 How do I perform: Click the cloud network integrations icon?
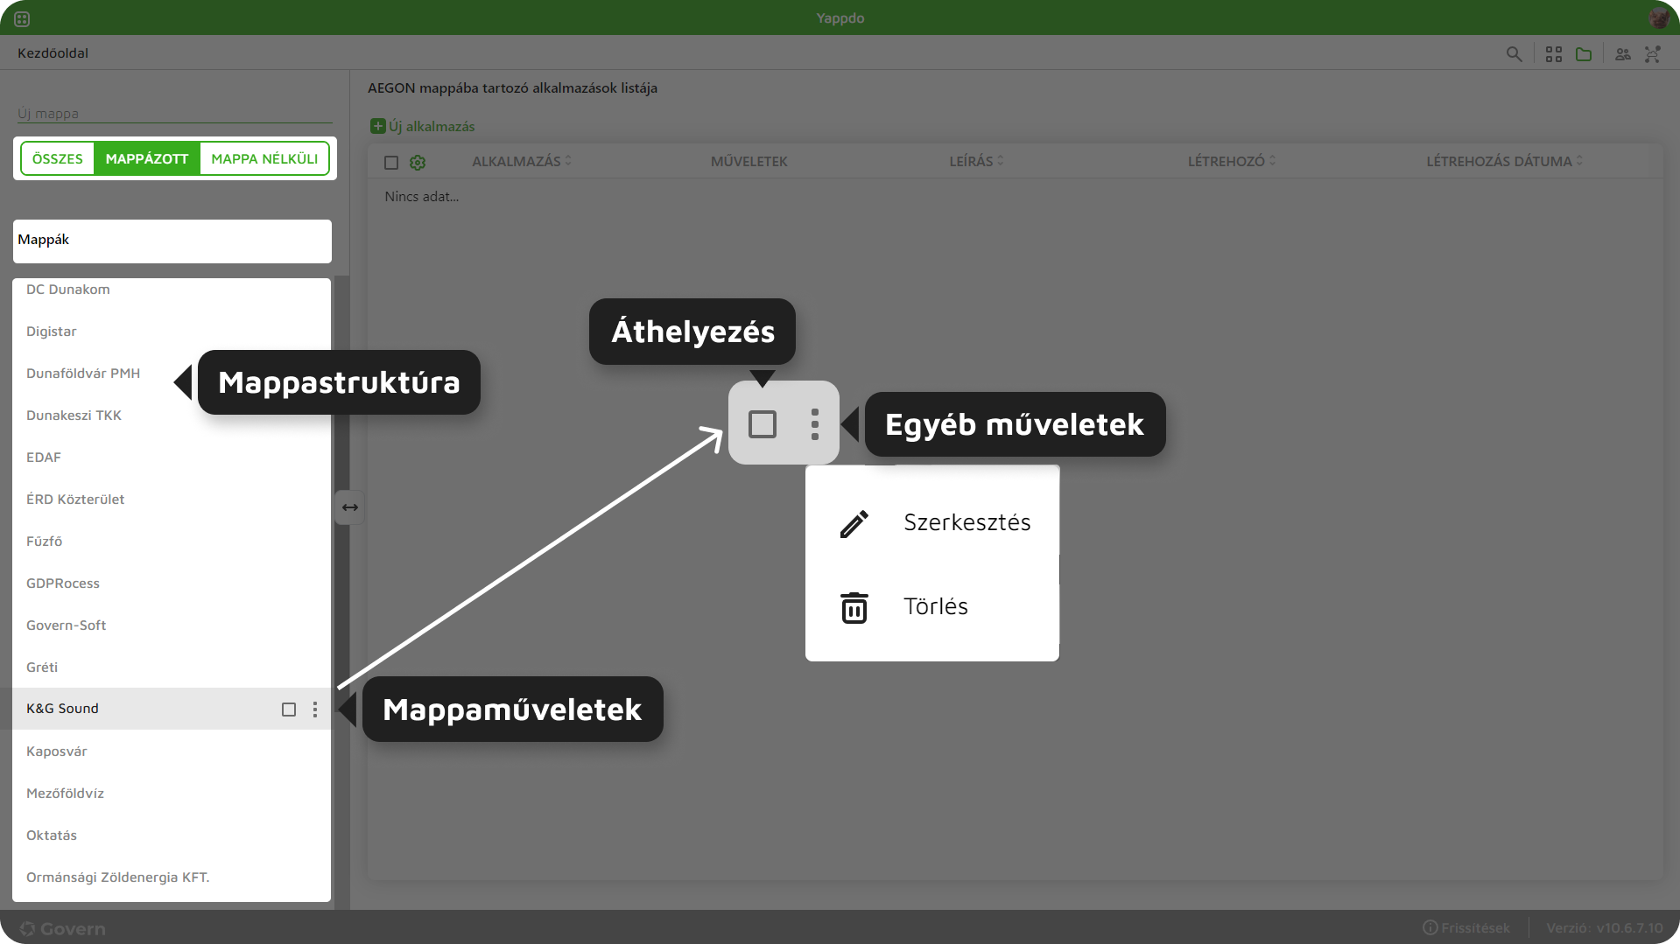(1652, 54)
